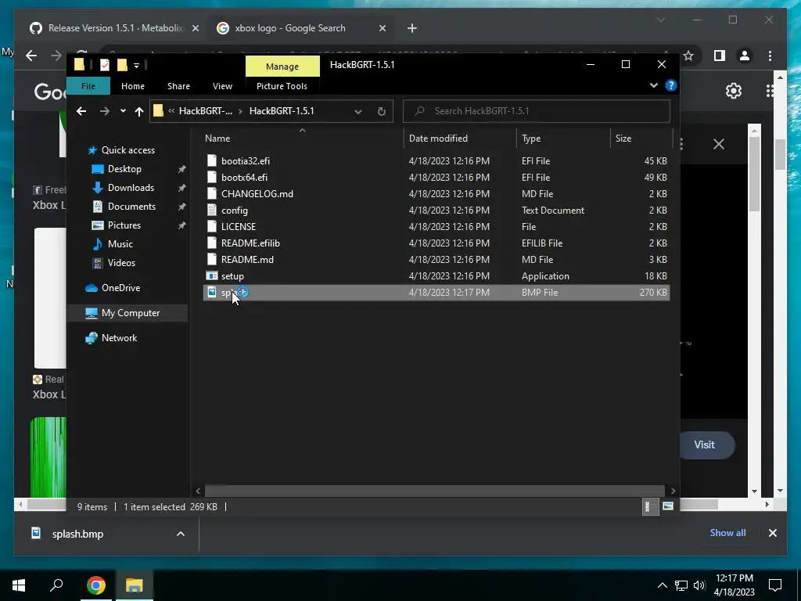Image resolution: width=801 pixels, height=601 pixels.
Task: Select the config text document icon
Action: point(212,210)
